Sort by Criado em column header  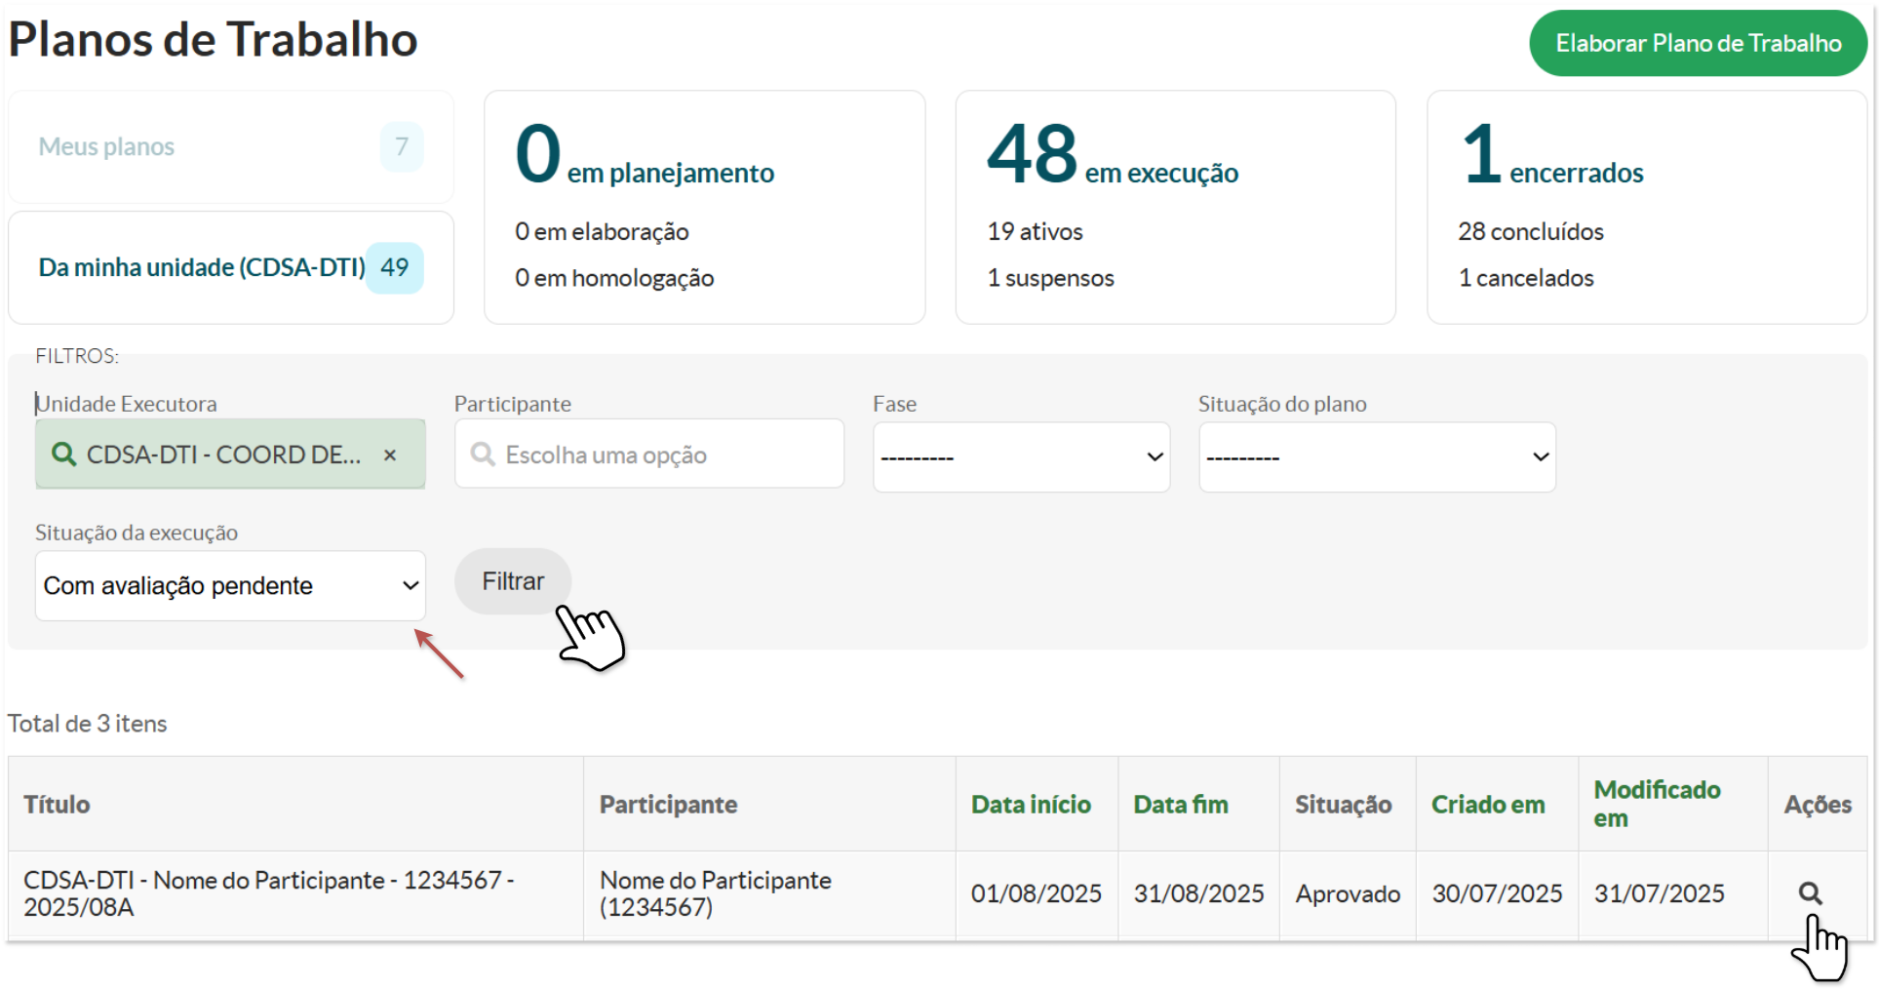click(x=1487, y=805)
